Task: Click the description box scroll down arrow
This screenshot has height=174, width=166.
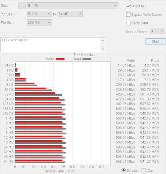Action: tap(103, 49)
